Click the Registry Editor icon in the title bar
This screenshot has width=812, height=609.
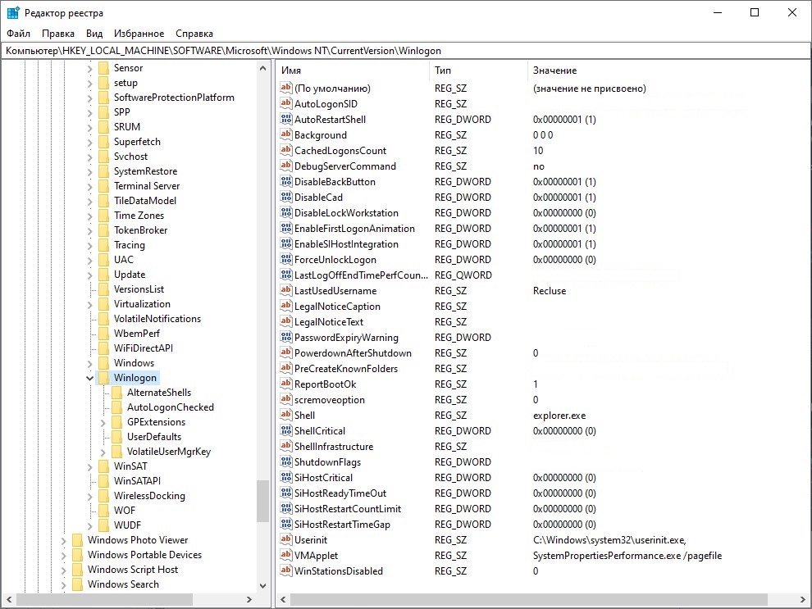tap(13, 12)
